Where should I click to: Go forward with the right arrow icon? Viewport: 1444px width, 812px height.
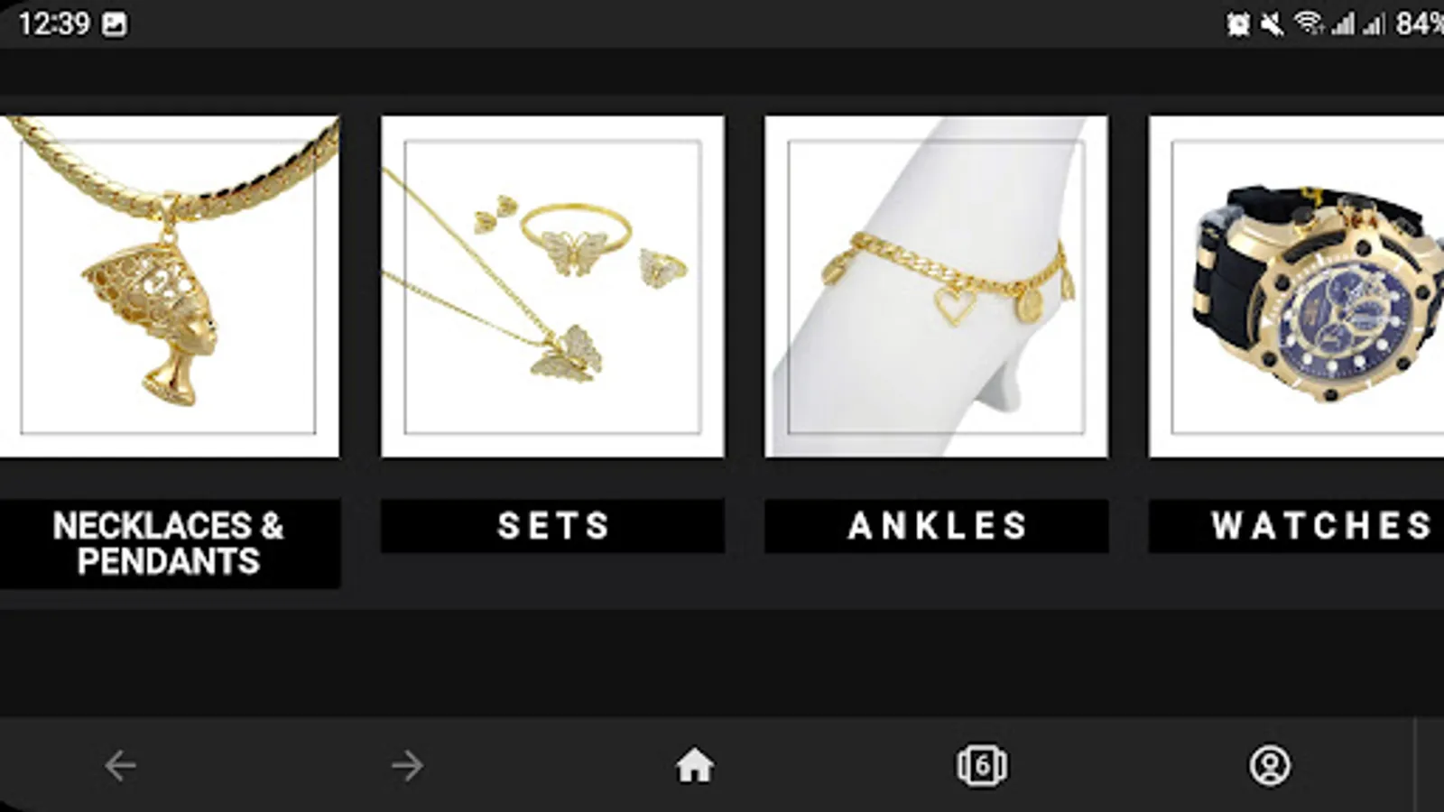click(x=407, y=766)
